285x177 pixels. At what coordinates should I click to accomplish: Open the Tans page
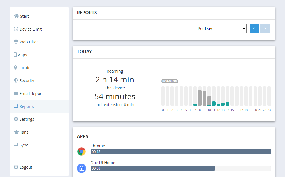coord(39,132)
